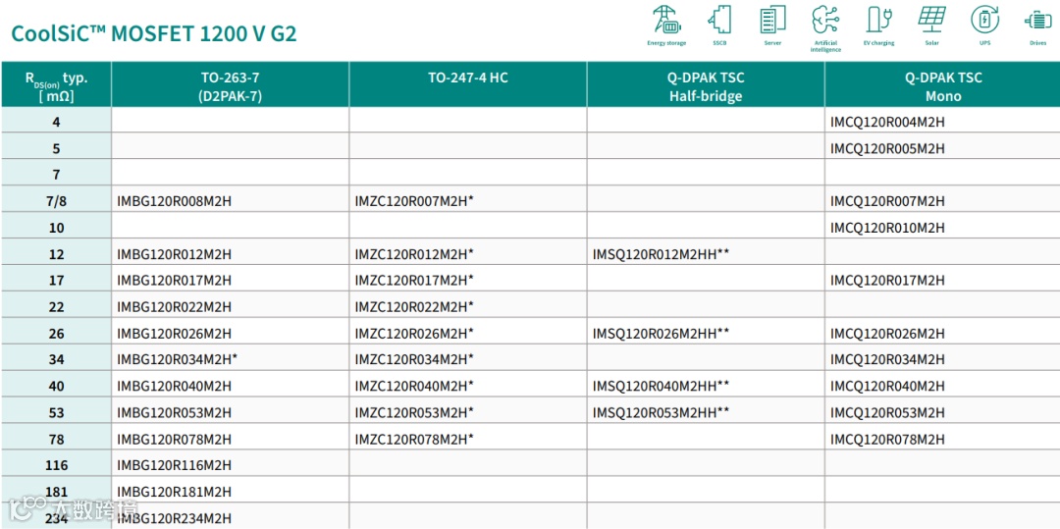
Task: Select part IMZC120R012M2H*
Action: [x=414, y=254]
